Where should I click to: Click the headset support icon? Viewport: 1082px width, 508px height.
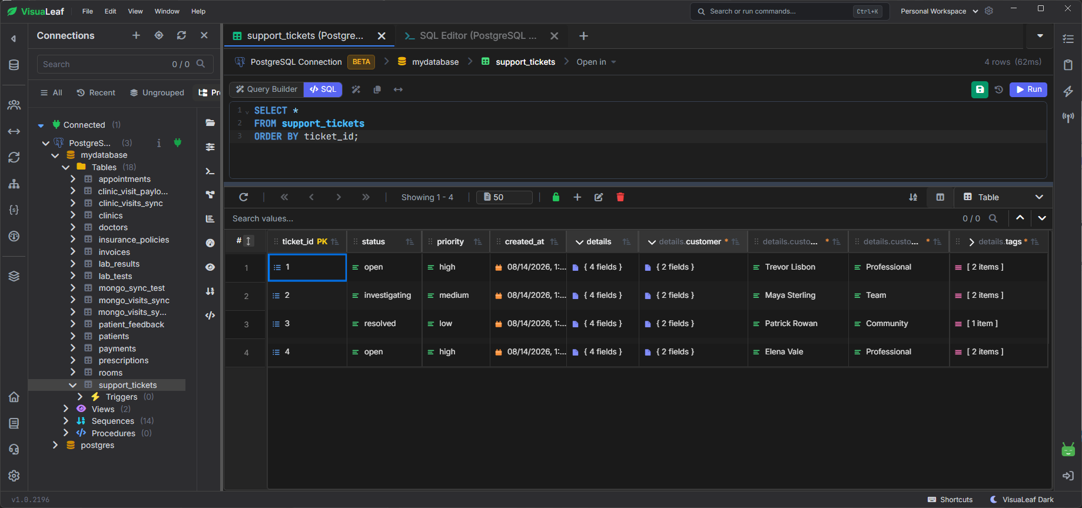pos(14,449)
